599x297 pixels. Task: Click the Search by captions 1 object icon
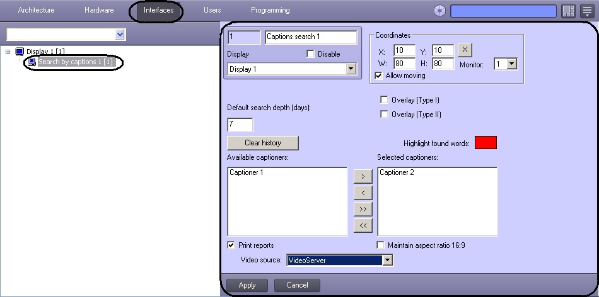tap(32, 62)
